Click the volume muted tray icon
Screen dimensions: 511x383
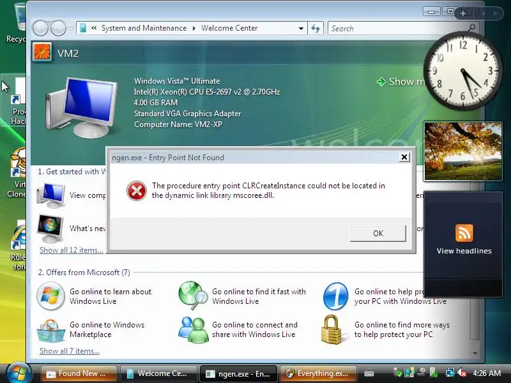pyautogui.click(x=461, y=373)
